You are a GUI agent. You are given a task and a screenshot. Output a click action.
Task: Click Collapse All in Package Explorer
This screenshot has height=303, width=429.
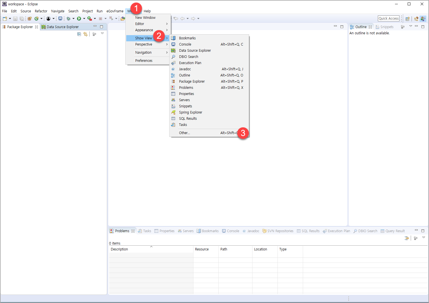click(79, 34)
